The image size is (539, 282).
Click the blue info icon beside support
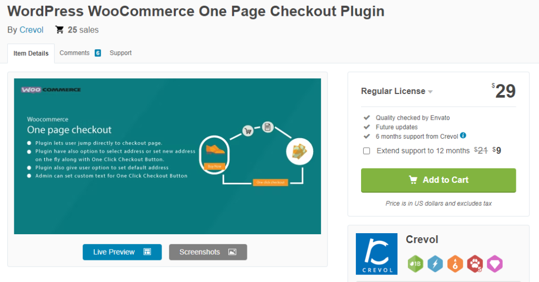pyautogui.click(x=463, y=135)
